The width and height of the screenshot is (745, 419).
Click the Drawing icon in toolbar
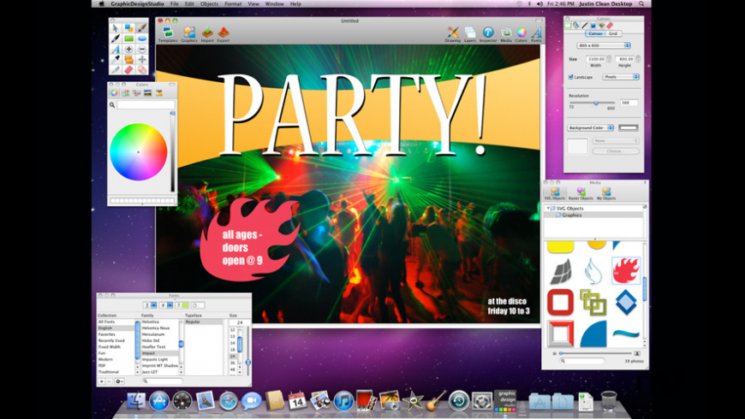click(x=453, y=33)
